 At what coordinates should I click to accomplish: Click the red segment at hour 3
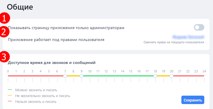click(x=32, y=76)
